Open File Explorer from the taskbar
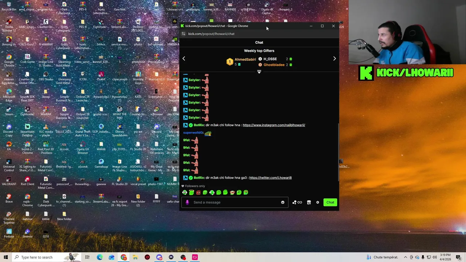This screenshot has height=262, width=466. tap(135, 257)
